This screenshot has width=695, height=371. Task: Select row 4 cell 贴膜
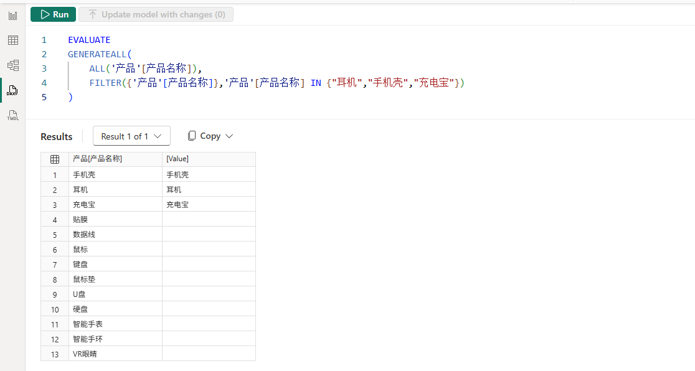pos(115,219)
